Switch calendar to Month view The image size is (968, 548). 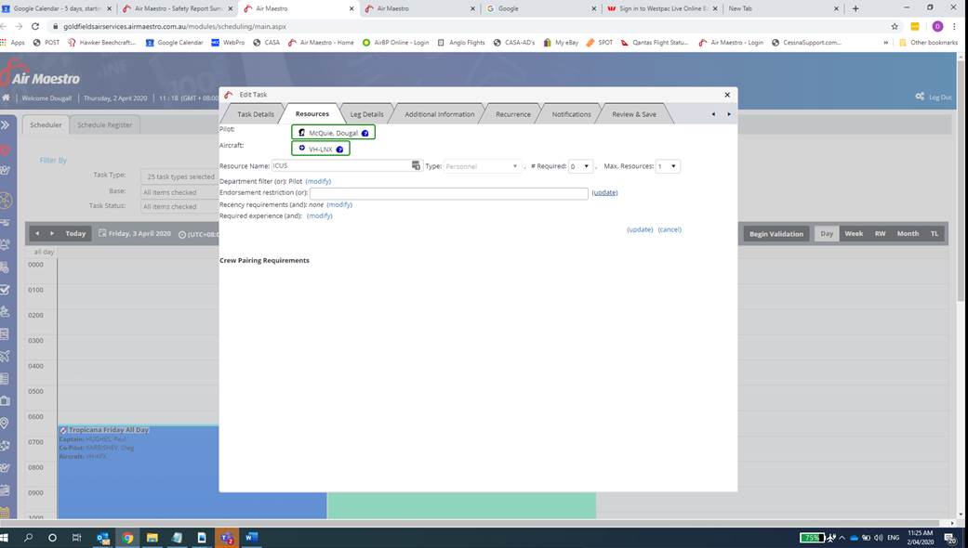click(908, 234)
